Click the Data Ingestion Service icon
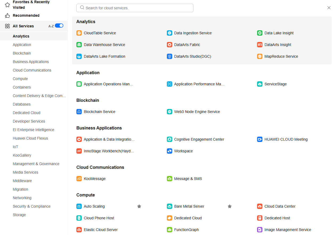 click(x=170, y=33)
